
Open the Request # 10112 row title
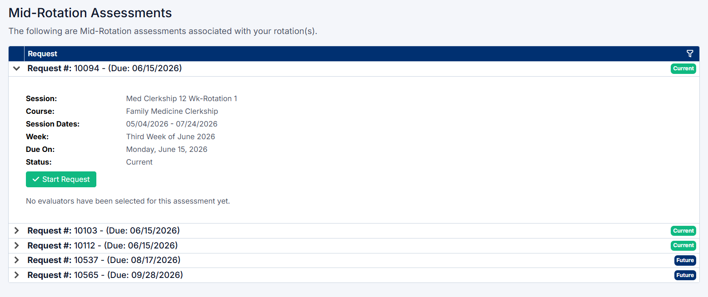click(x=102, y=245)
